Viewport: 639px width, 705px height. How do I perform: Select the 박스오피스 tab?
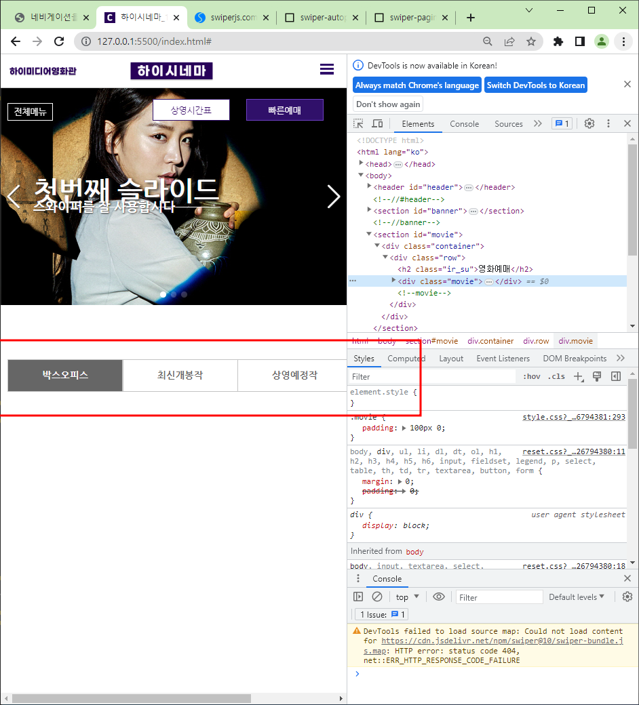(65, 375)
